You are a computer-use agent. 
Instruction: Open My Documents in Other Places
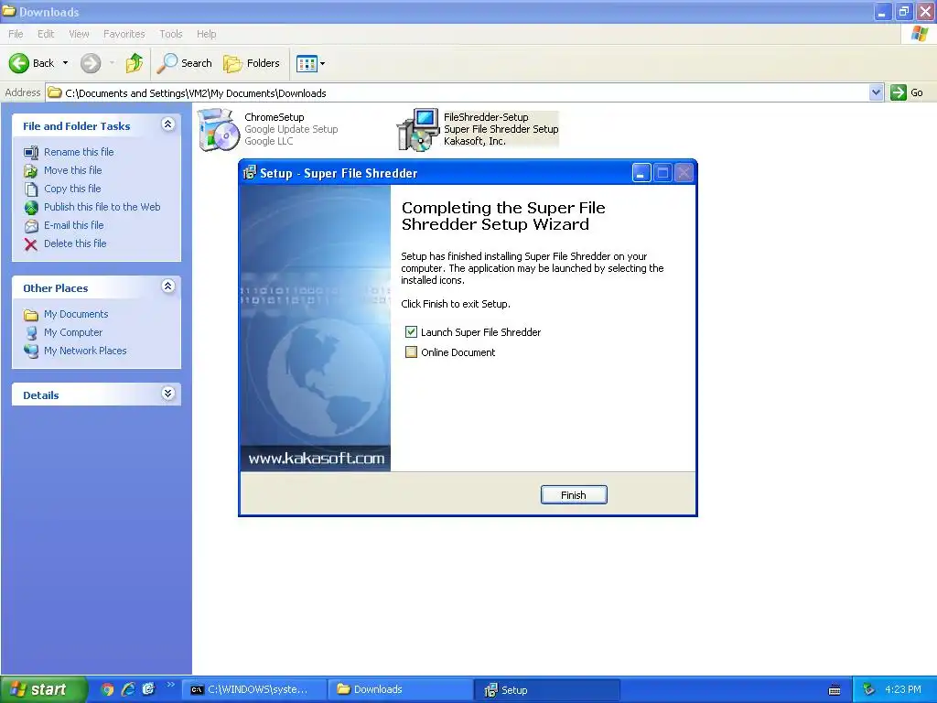(x=76, y=314)
